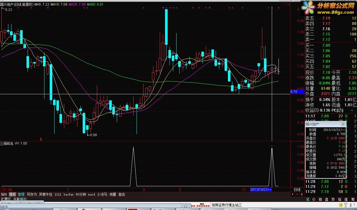Click the MA20: 7.09 label
Image resolution: width=357 pixels, height=210 pixels.
coord(77,4)
